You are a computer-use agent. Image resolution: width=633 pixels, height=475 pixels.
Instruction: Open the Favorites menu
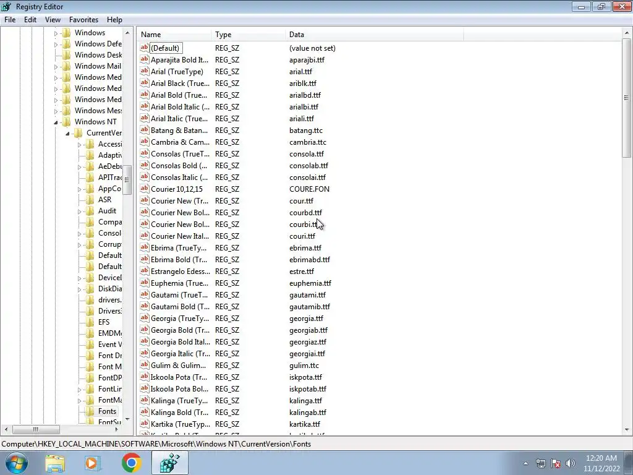click(x=83, y=20)
